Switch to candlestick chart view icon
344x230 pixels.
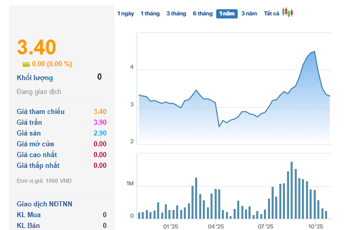[x=288, y=13]
